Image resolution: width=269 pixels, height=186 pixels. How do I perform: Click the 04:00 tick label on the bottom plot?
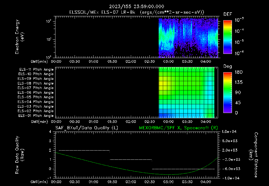tap(206, 182)
